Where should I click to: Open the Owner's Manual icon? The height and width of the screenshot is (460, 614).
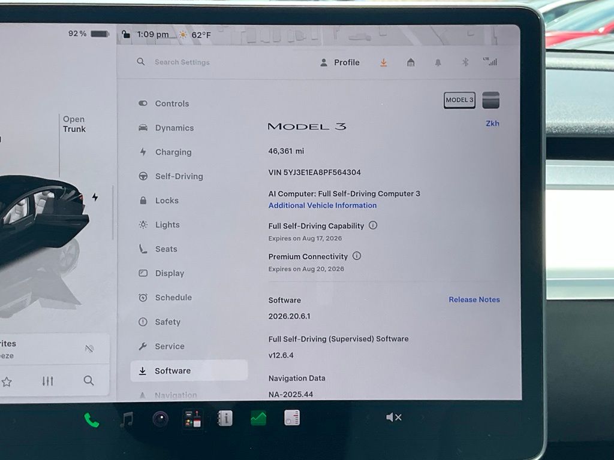coord(225,418)
